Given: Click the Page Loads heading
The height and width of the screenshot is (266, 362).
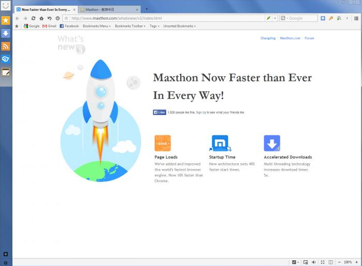Looking at the screenshot, I should (166, 157).
